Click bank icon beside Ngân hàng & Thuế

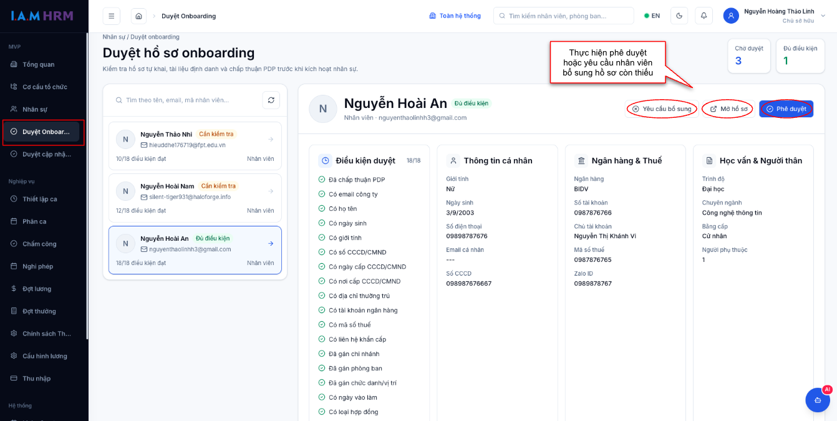pyautogui.click(x=581, y=160)
